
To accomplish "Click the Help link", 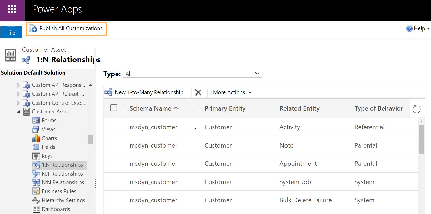I will click(419, 28).
